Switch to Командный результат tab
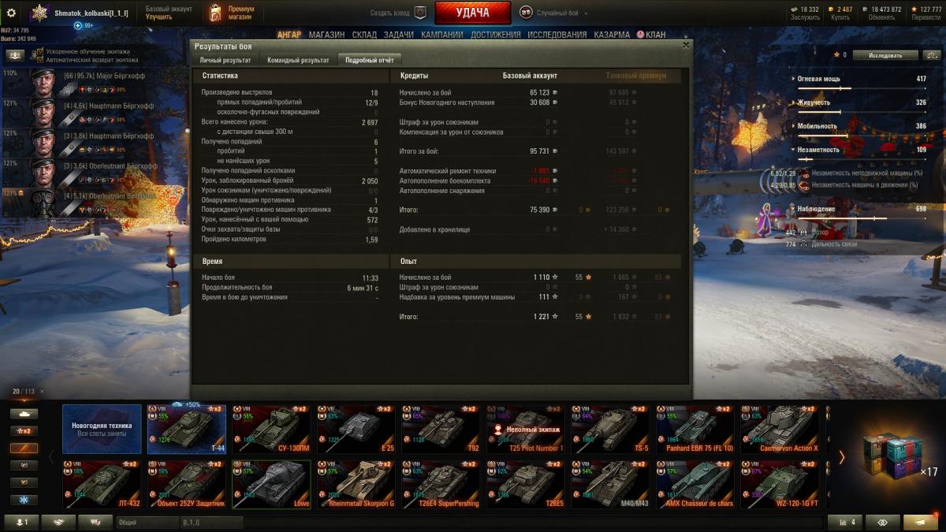946x532 pixels. [298, 60]
